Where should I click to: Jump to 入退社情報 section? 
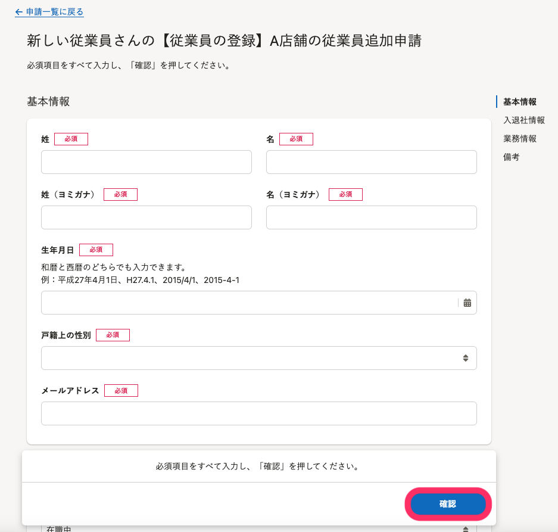coord(524,120)
